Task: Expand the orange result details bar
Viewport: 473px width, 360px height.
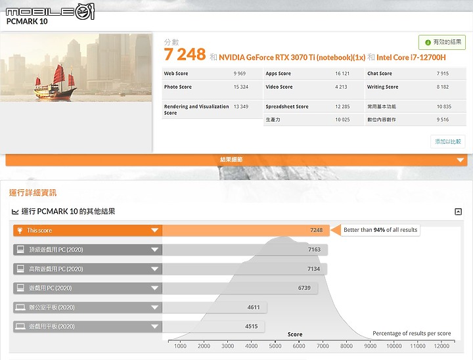Action: pyautogui.click(x=236, y=160)
